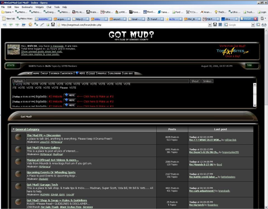Close the WeGot... active tab
The height and width of the screenshot is (209, 268).
click(255, 19)
